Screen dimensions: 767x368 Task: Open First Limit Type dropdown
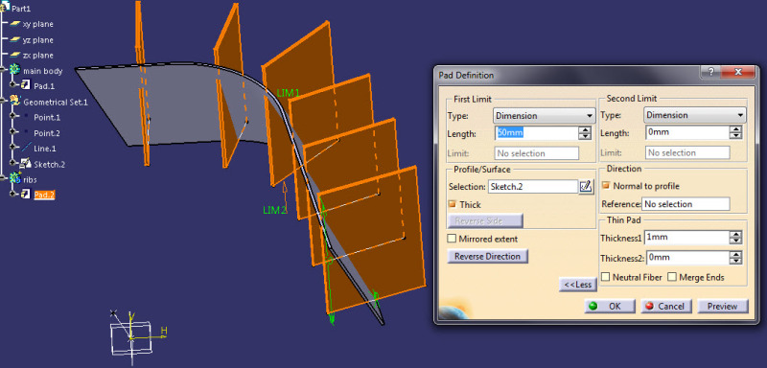pyautogui.click(x=544, y=116)
